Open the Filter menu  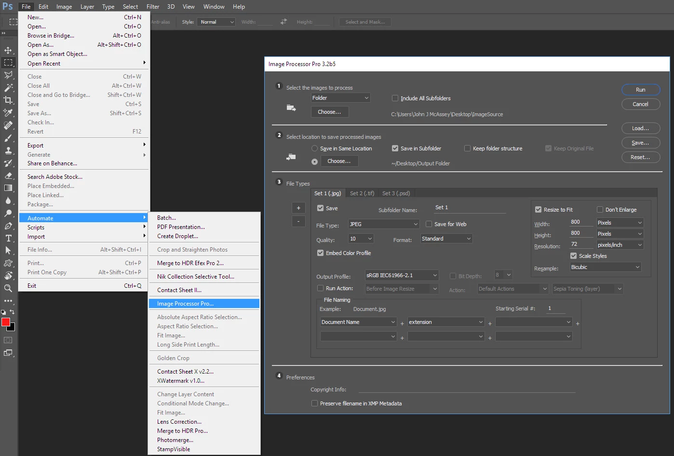tap(153, 7)
